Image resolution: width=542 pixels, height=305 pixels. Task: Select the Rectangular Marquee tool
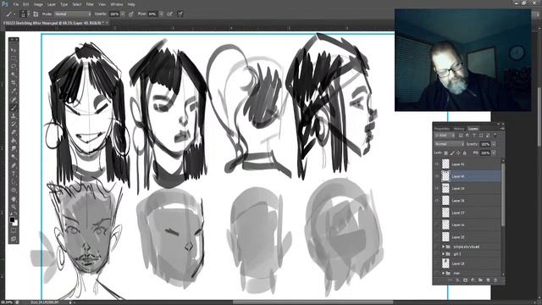14,58
